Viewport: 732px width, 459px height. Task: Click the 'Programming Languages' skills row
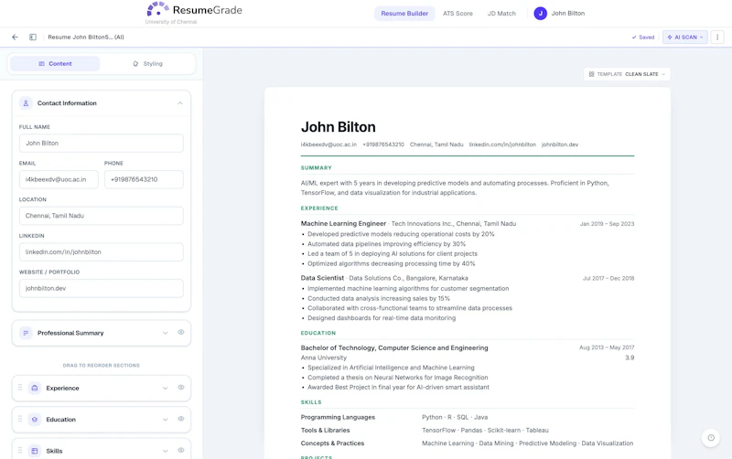468,417
